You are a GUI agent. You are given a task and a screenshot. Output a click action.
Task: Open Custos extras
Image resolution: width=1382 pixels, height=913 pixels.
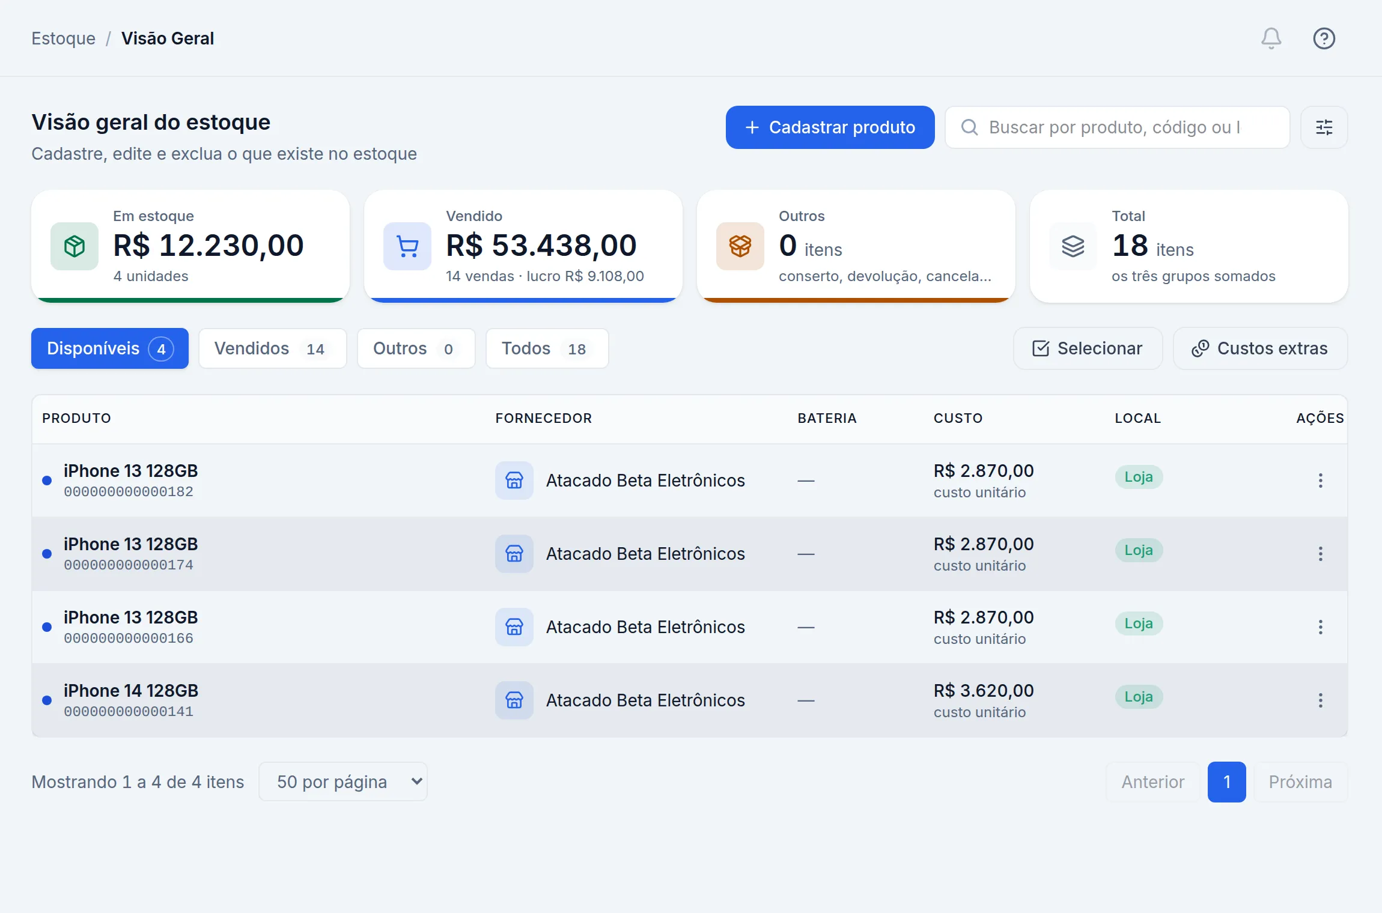tap(1260, 348)
